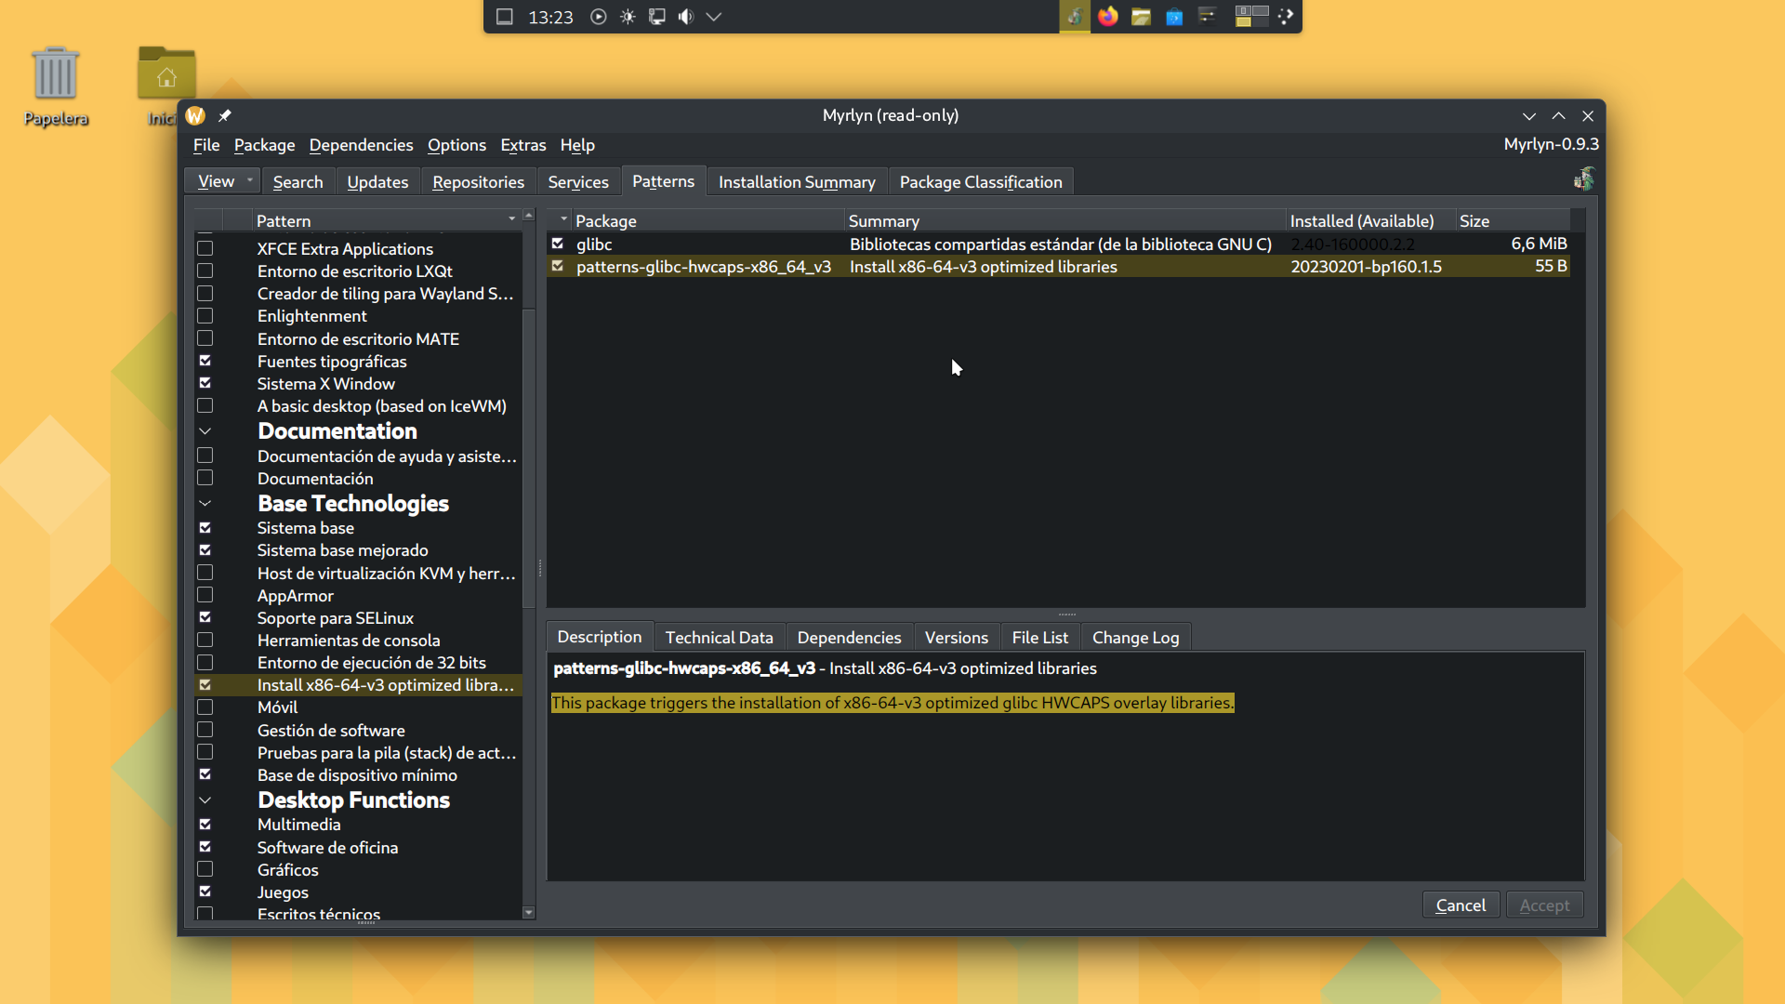
Task: Click the package list status column header arrow
Action: pos(563,219)
